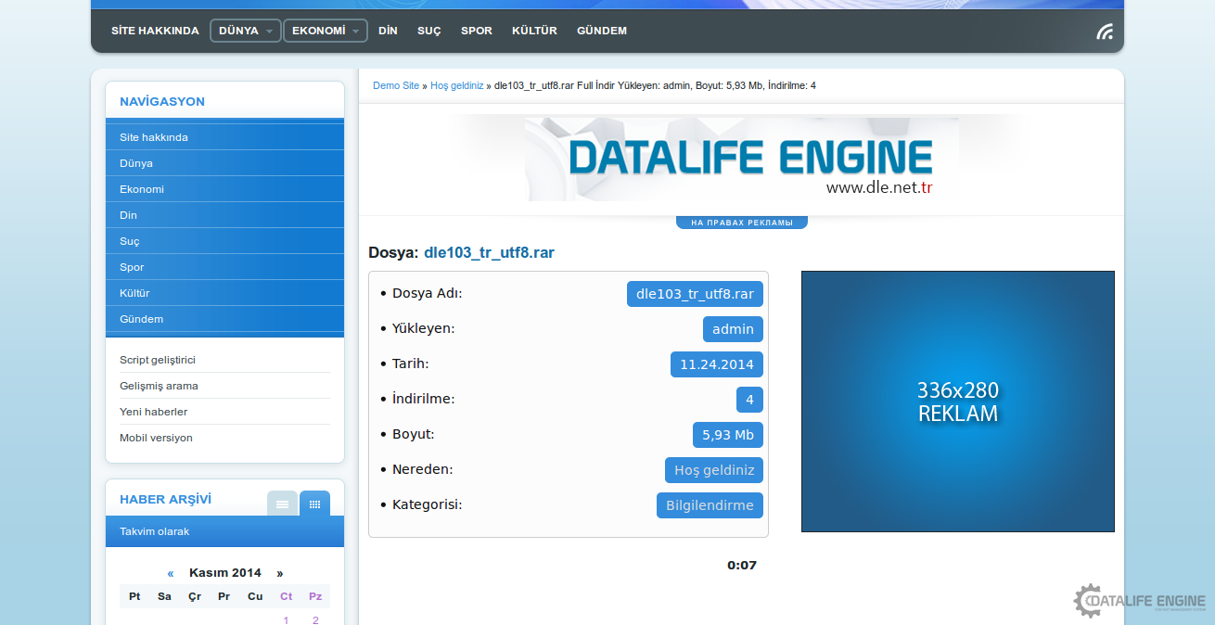Open Gelişmiş arama link
The image size is (1215, 625).
pyautogui.click(x=159, y=386)
